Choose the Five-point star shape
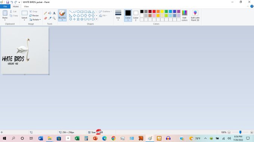 78,19
